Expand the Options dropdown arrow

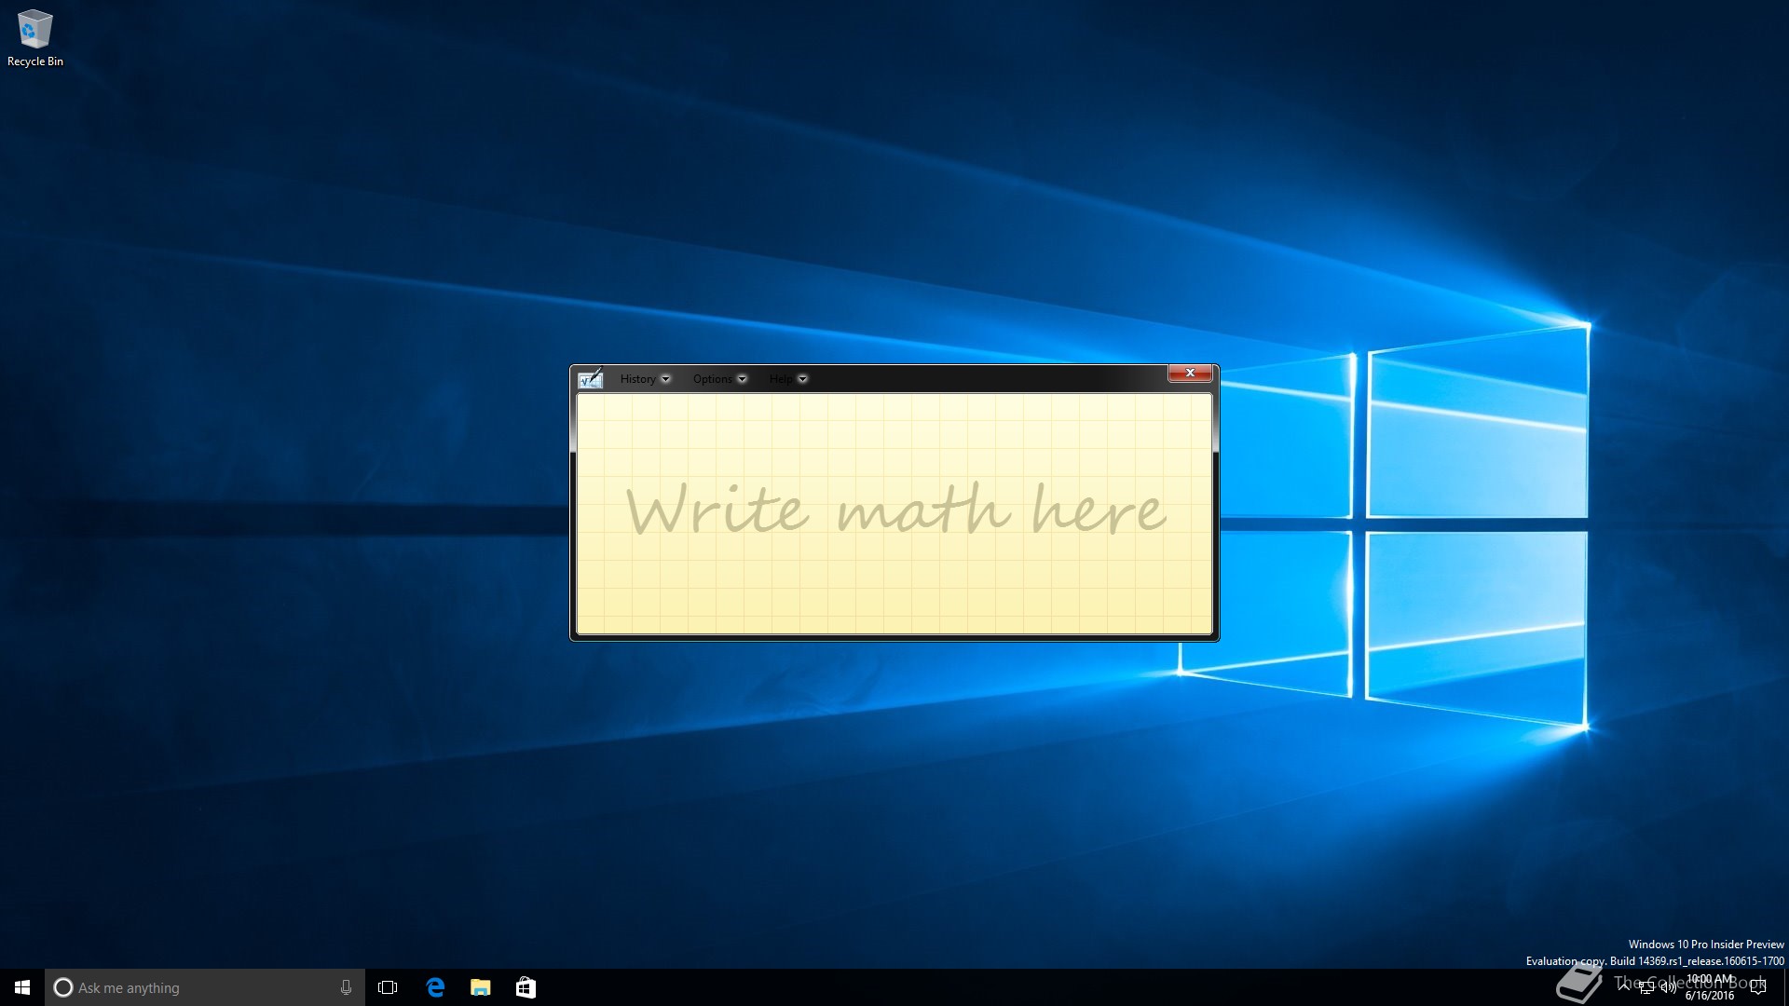742,379
